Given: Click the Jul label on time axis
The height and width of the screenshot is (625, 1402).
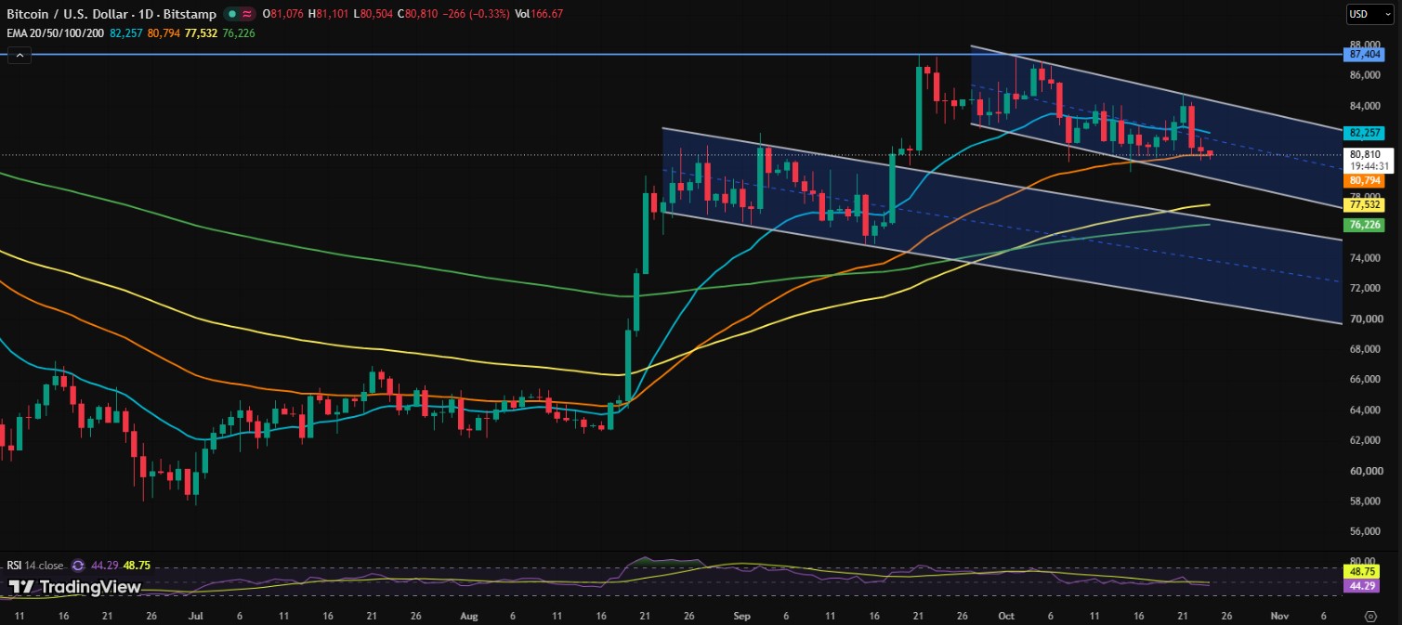Looking at the screenshot, I should (x=196, y=615).
